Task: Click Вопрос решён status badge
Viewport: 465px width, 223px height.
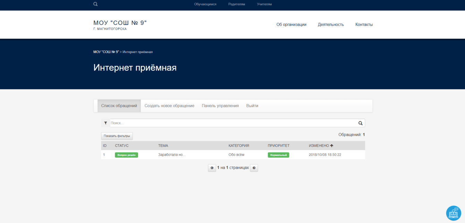Action: [x=126, y=155]
